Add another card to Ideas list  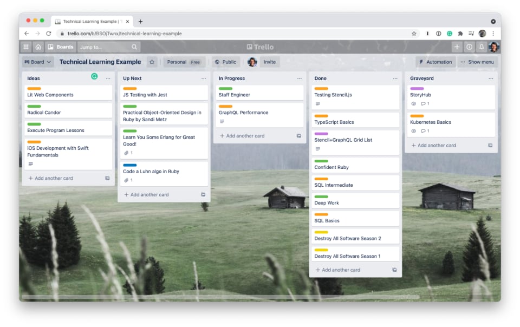[x=51, y=178]
